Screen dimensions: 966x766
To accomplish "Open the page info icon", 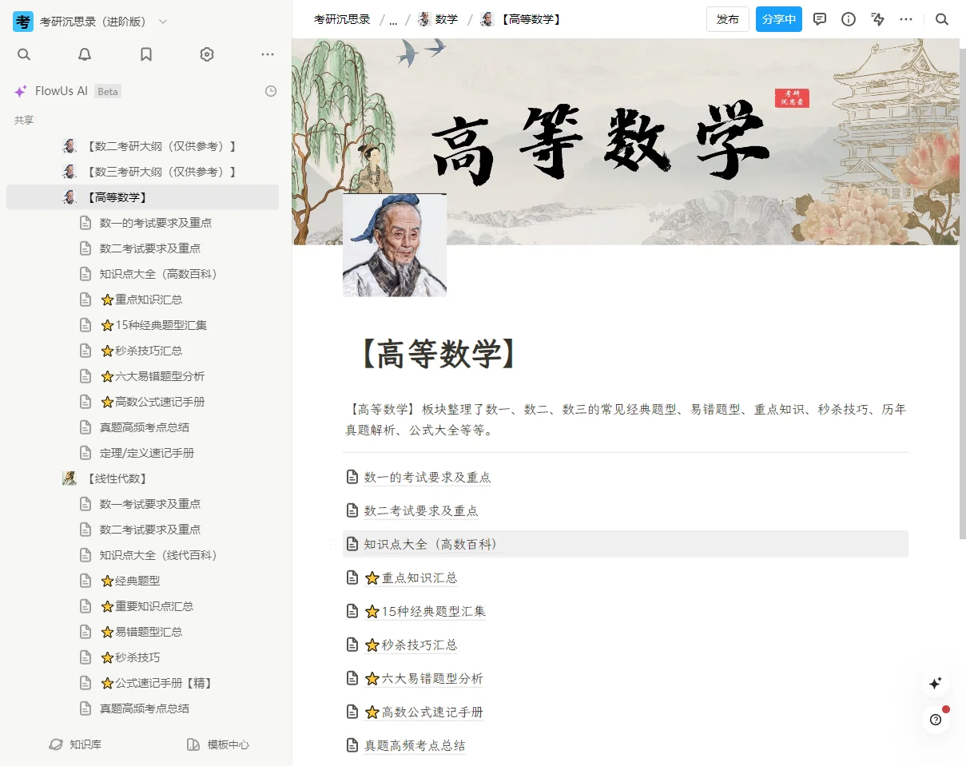I will [849, 19].
